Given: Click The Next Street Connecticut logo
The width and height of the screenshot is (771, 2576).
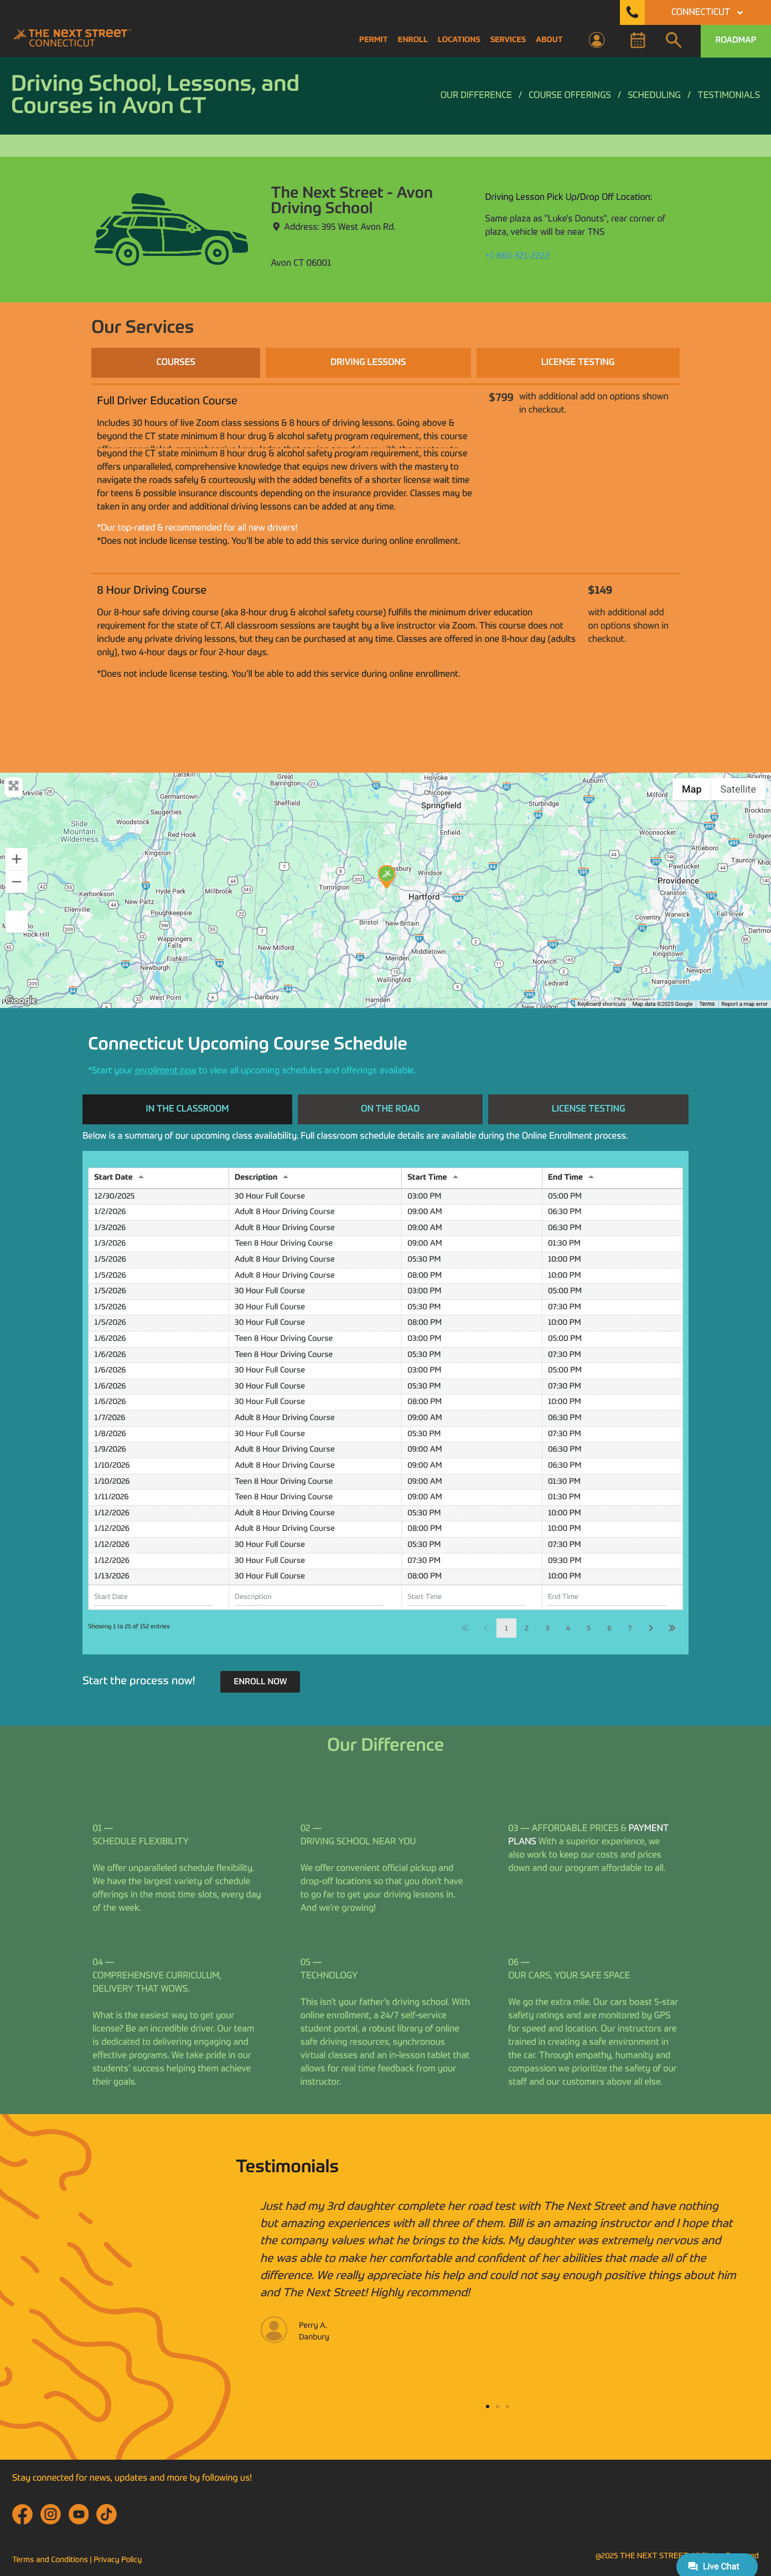Looking at the screenshot, I should [71, 38].
